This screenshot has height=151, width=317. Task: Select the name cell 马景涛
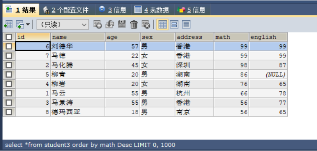78,103
